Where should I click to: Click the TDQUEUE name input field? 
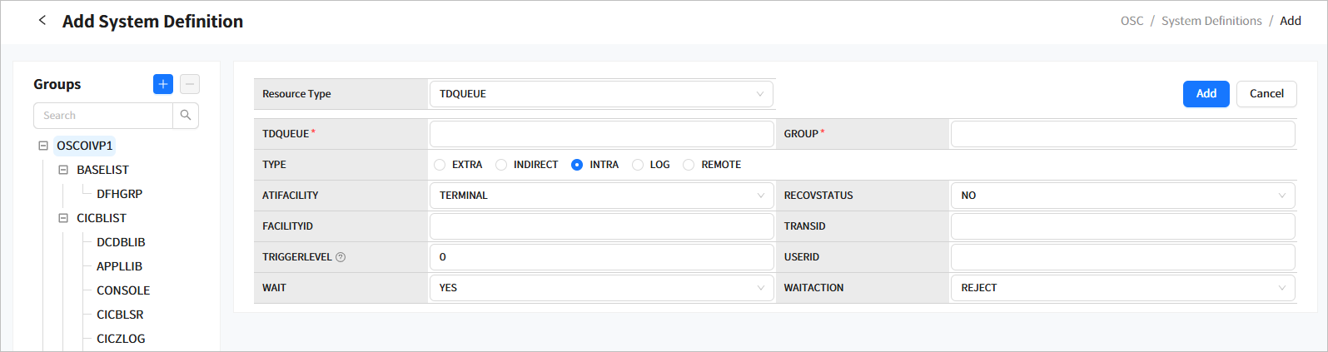[x=600, y=134]
